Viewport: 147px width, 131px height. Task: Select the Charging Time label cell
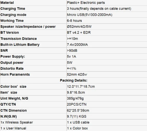click(33, 9)
